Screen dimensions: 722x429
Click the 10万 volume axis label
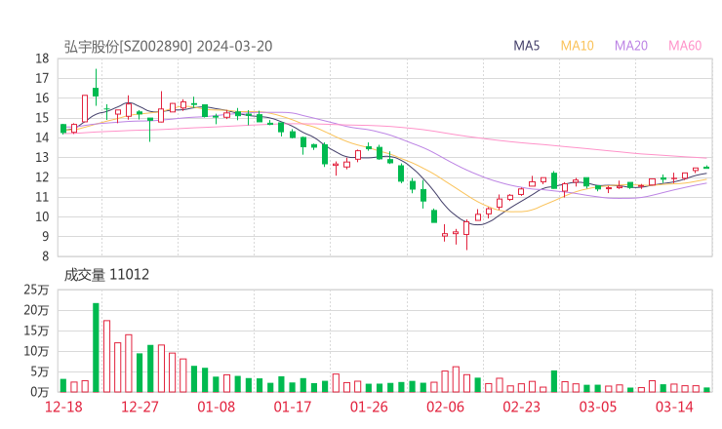(36, 351)
